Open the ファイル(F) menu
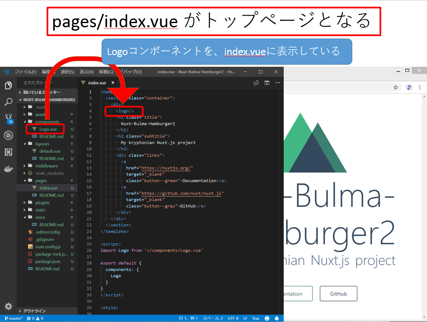This screenshot has width=427, height=322. coord(26,72)
